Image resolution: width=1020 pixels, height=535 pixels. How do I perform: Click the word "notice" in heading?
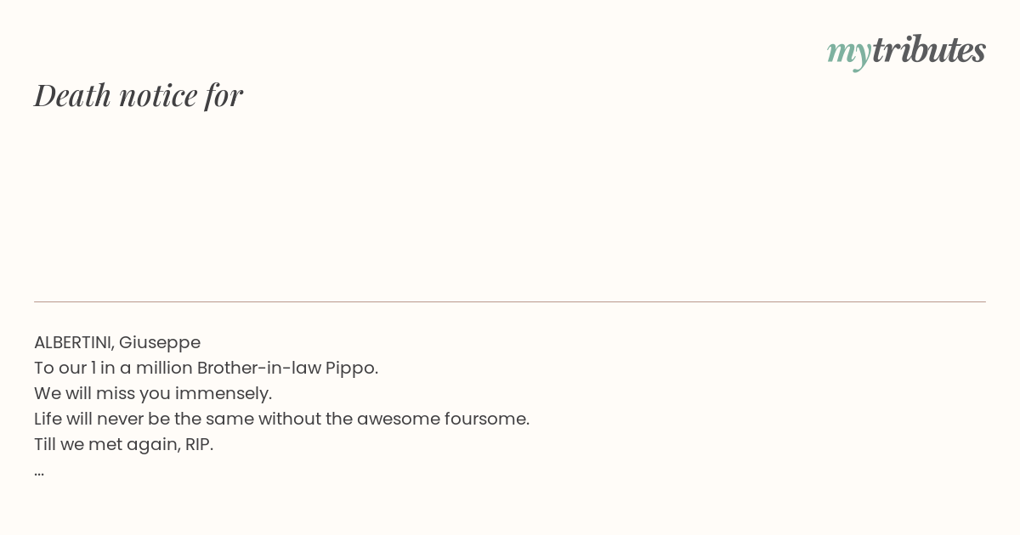click(158, 95)
